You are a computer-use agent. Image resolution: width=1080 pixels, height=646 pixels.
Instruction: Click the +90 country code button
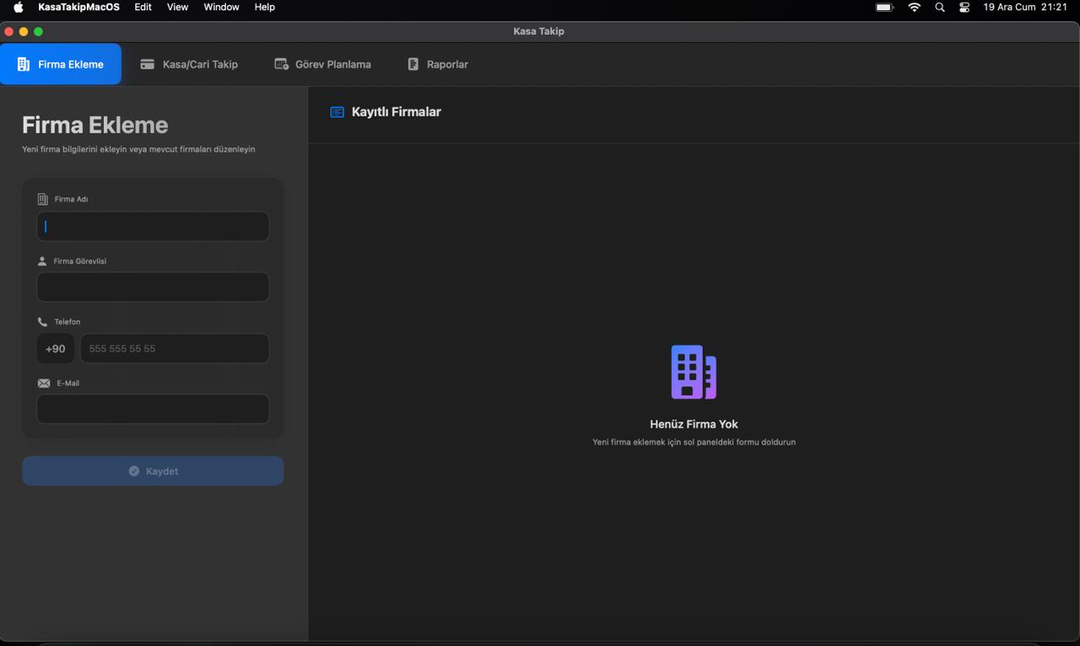click(x=55, y=348)
